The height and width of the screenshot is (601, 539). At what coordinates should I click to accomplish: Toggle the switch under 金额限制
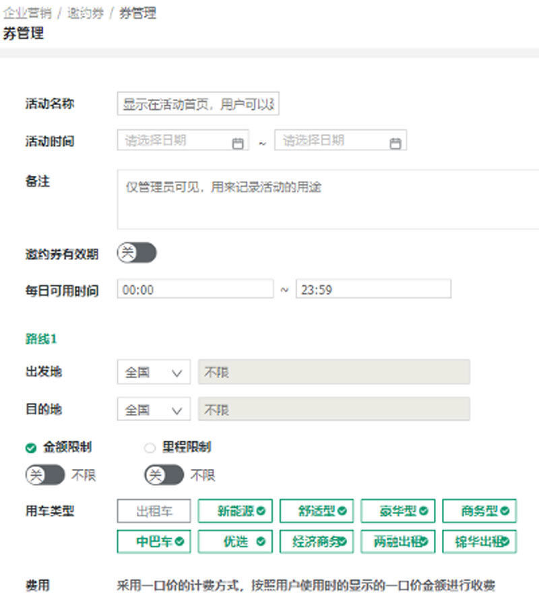tap(45, 475)
